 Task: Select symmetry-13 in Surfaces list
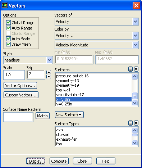click(93, 81)
